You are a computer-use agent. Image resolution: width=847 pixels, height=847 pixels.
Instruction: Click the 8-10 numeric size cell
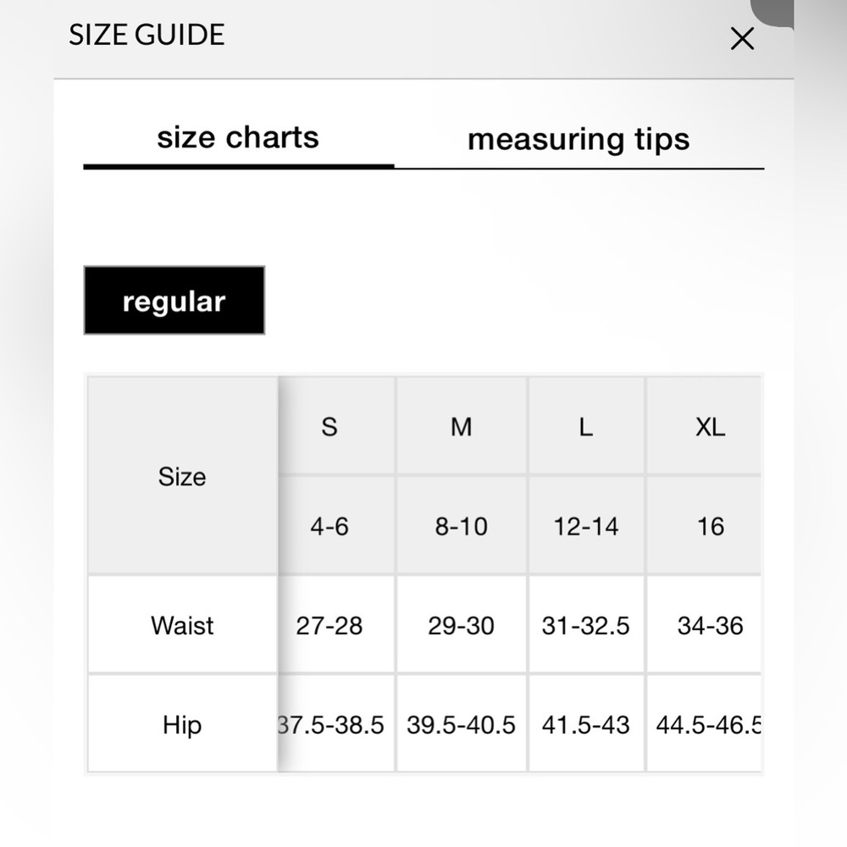(x=462, y=526)
